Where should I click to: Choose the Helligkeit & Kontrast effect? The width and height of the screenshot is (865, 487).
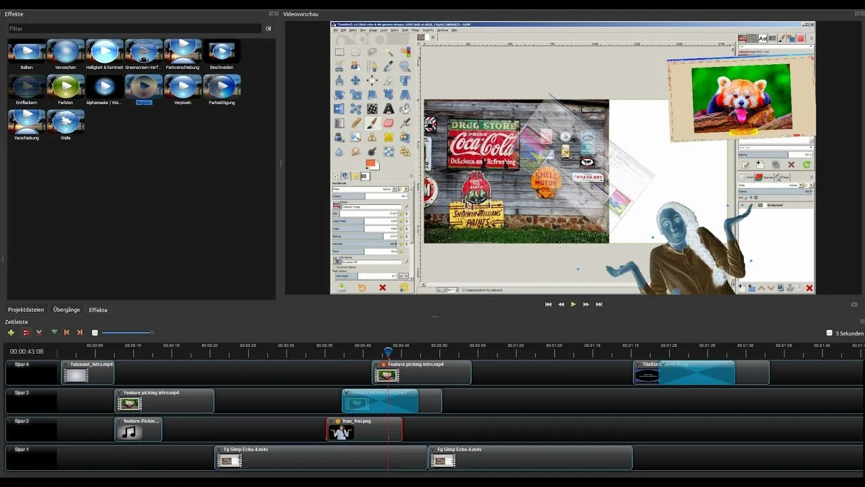click(x=105, y=51)
